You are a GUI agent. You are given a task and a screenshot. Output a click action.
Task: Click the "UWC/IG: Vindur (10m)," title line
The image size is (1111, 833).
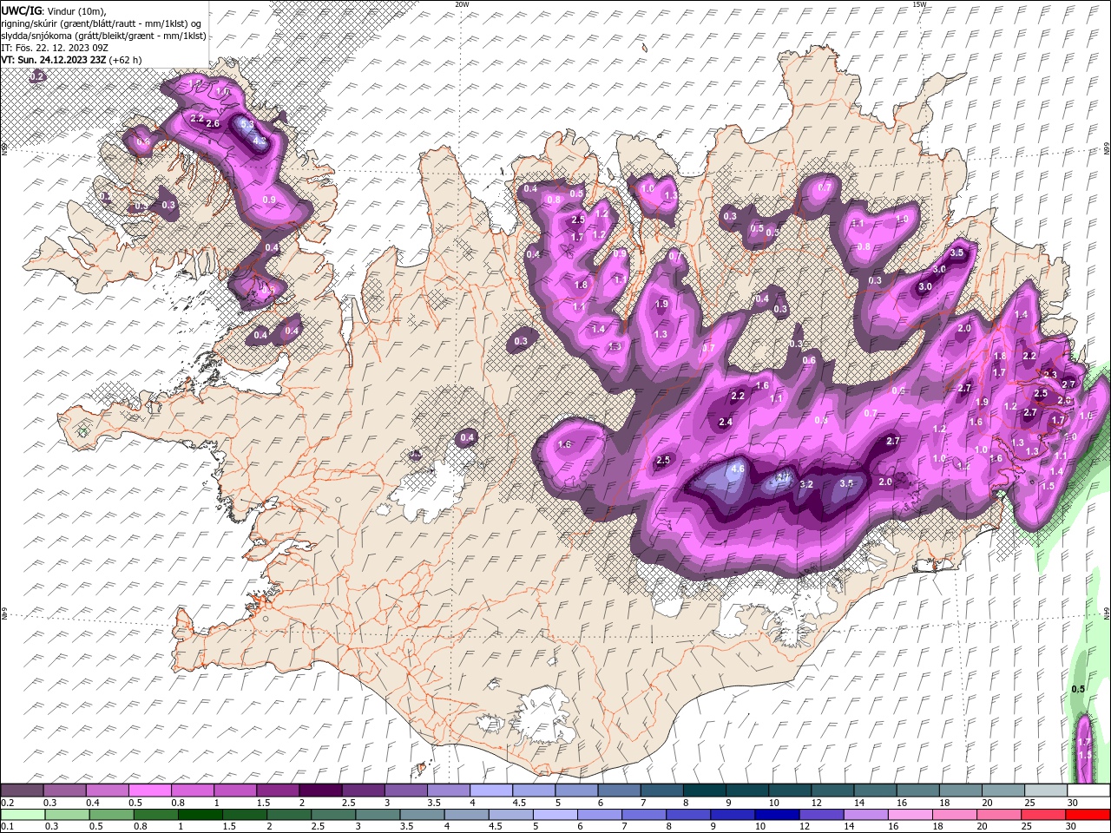click(x=54, y=10)
